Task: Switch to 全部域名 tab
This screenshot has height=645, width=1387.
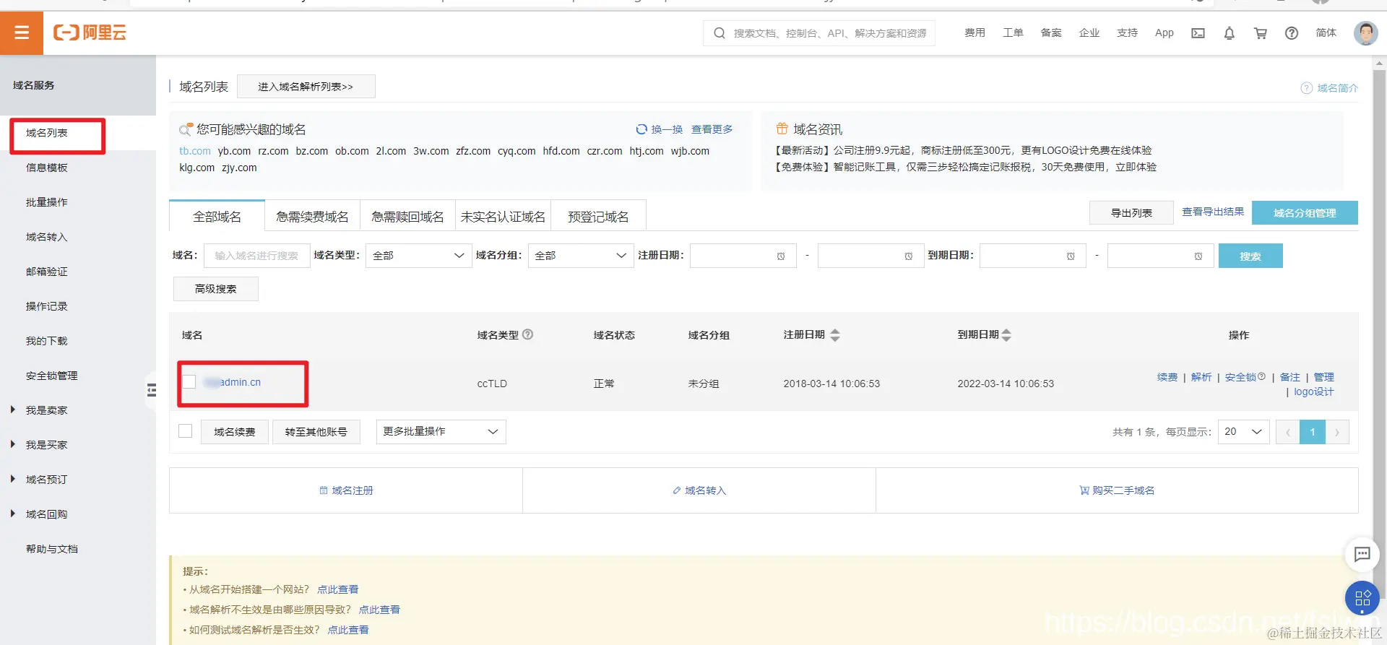Action: click(x=217, y=217)
